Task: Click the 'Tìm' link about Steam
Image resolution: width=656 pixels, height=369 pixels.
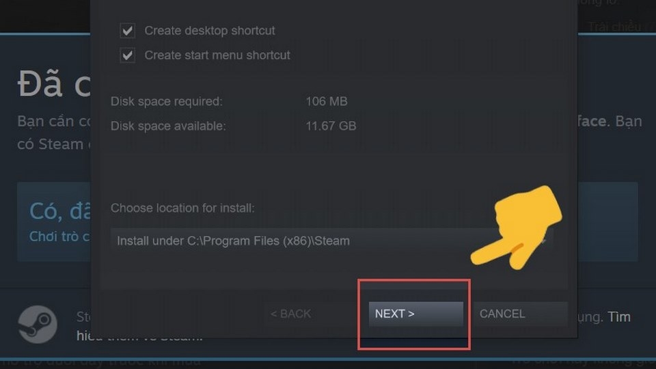Action: (x=619, y=316)
